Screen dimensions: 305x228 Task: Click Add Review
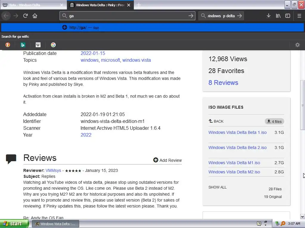point(167,160)
